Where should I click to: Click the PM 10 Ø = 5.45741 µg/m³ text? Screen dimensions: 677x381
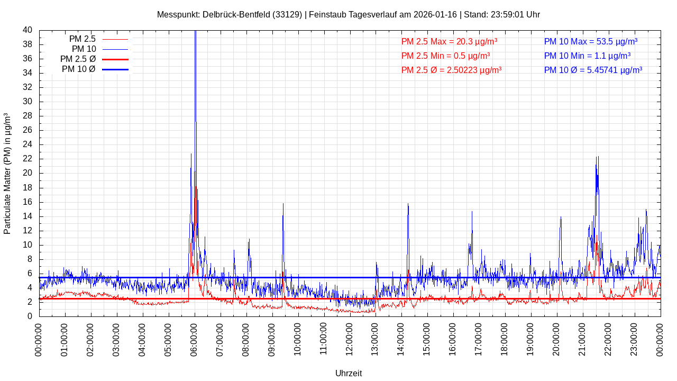coord(593,70)
